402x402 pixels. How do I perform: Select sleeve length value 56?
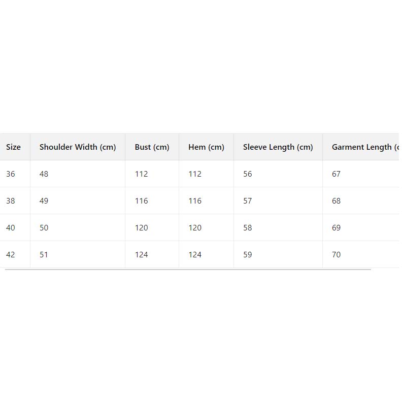248,174
